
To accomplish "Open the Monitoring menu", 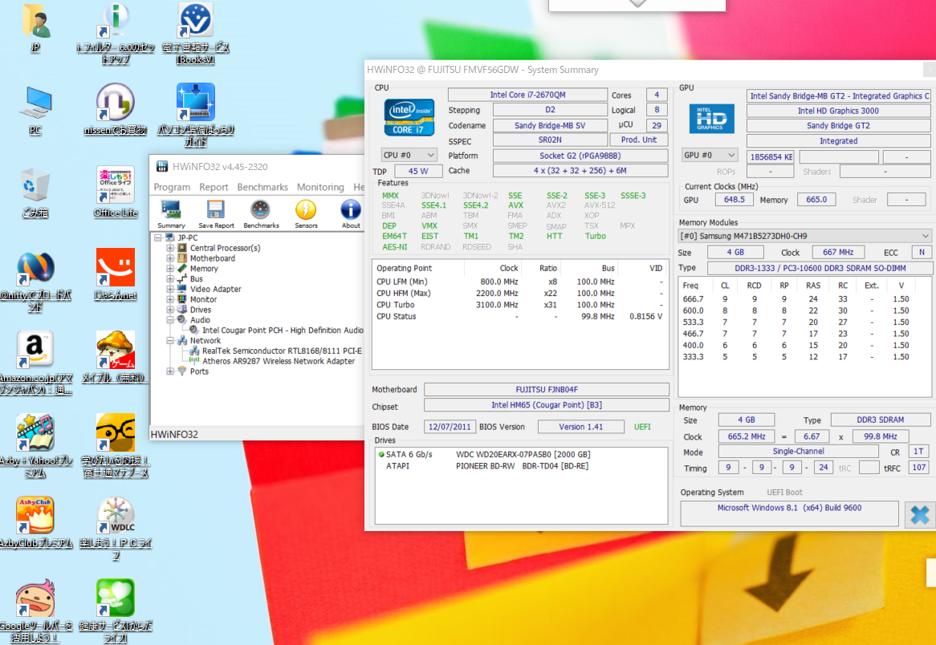I will (x=320, y=187).
